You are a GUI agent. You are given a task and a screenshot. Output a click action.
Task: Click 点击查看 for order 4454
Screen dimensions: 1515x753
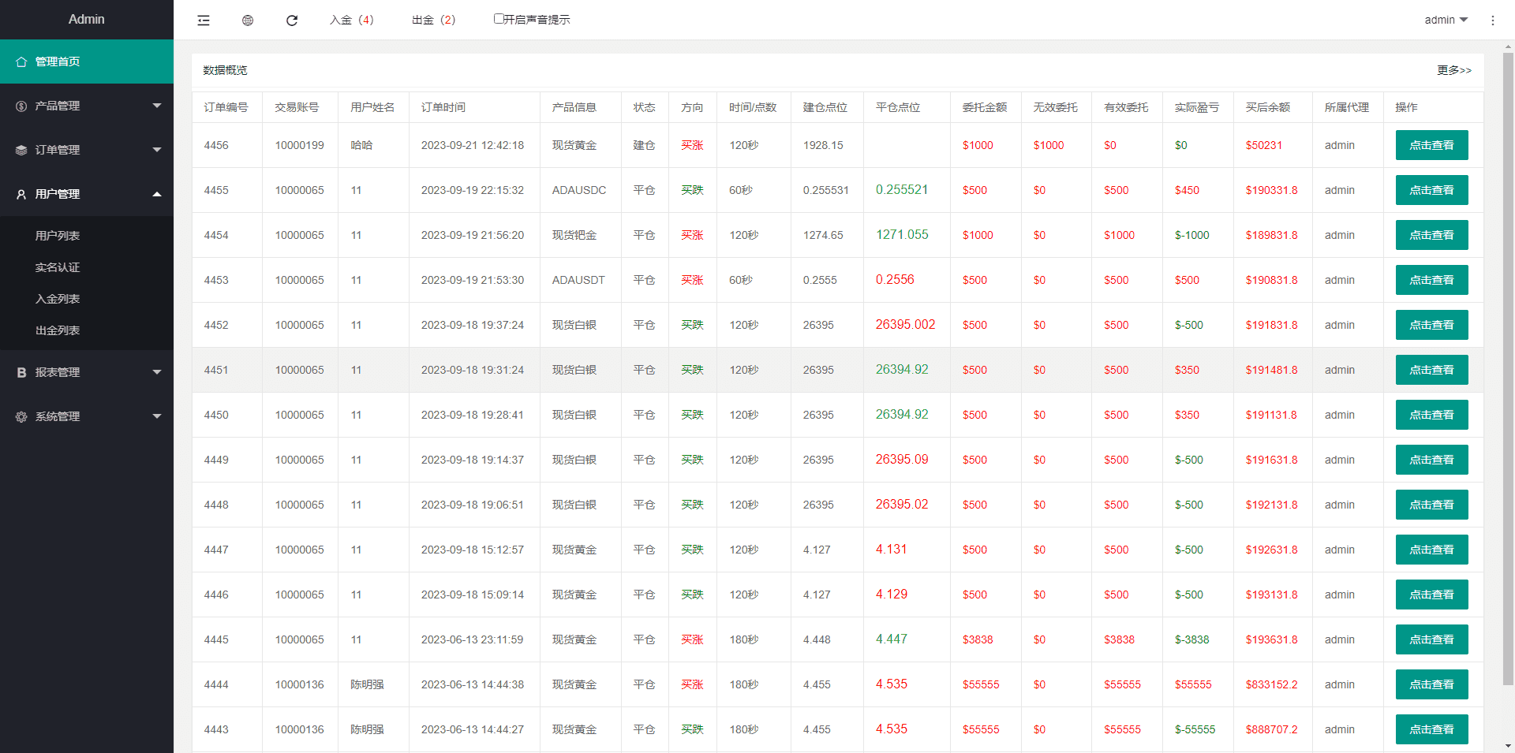1431,235
